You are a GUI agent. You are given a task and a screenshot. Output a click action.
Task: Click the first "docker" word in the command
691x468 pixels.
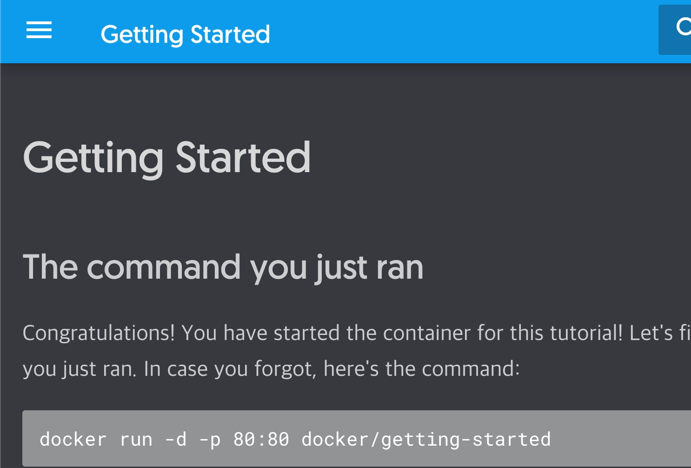(73, 439)
